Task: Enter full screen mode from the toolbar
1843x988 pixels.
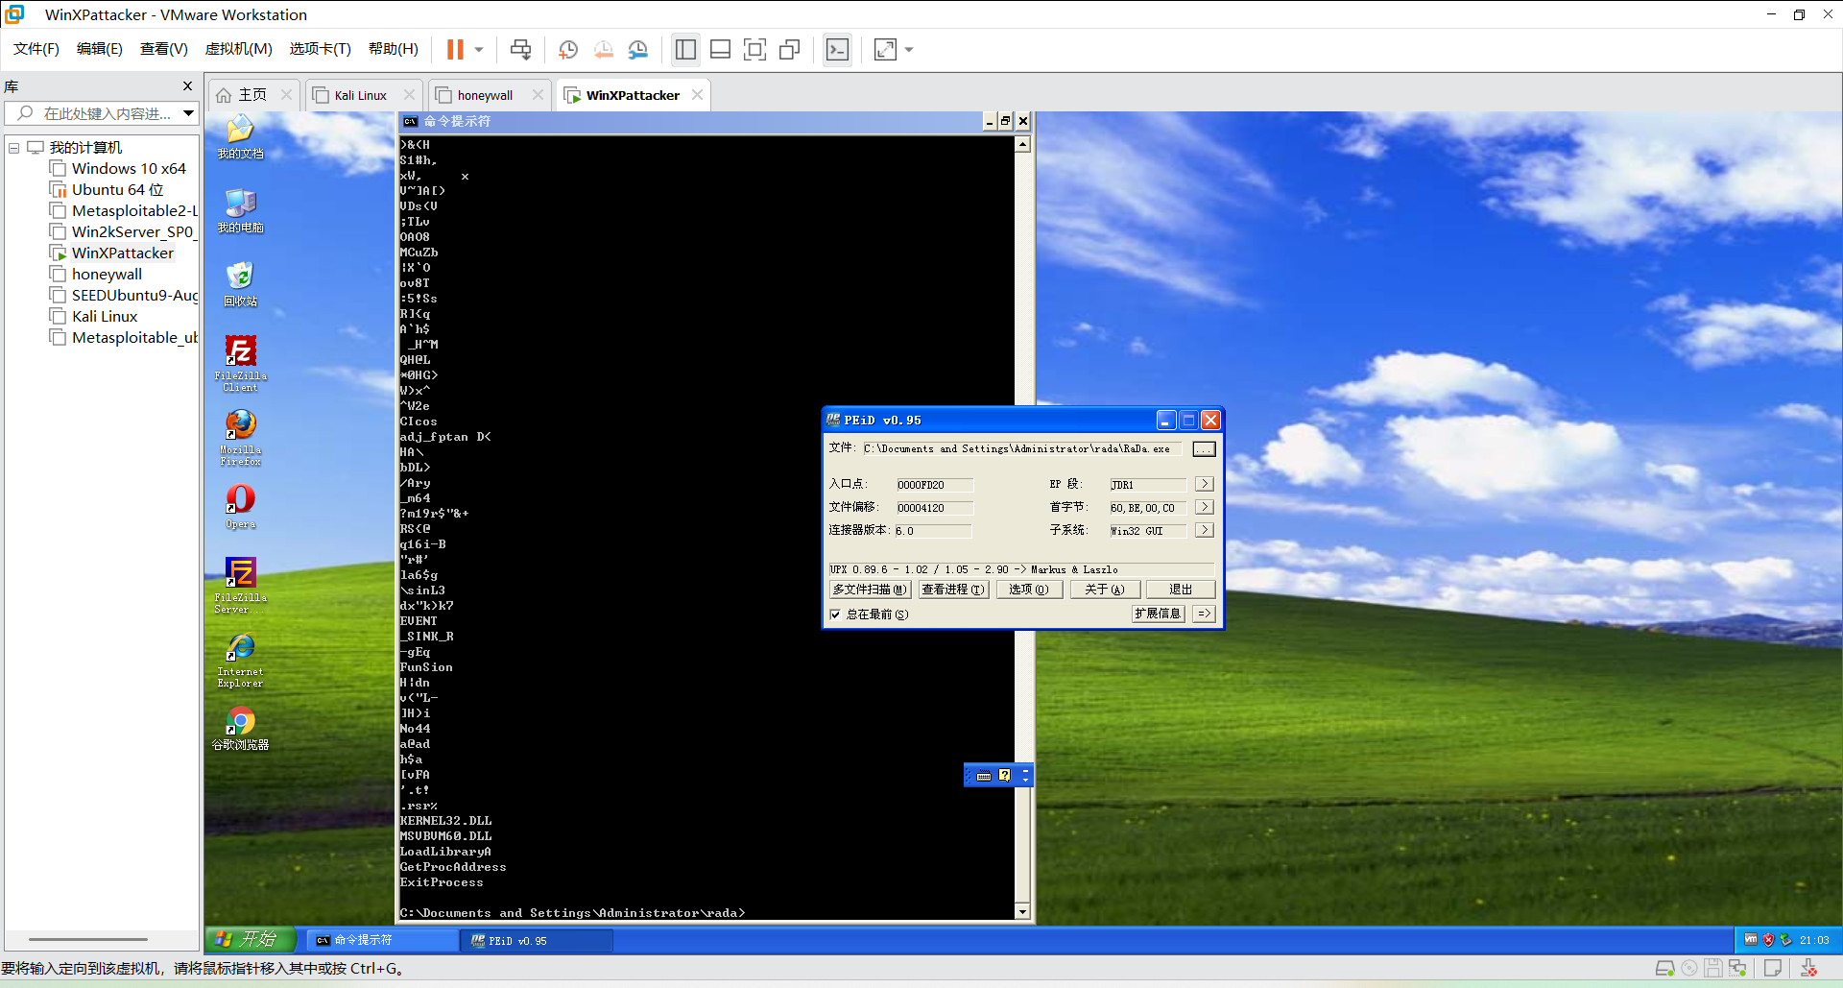Action: click(x=755, y=49)
